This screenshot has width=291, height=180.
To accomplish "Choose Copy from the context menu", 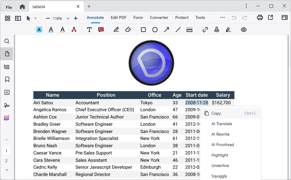I will coord(216,113).
